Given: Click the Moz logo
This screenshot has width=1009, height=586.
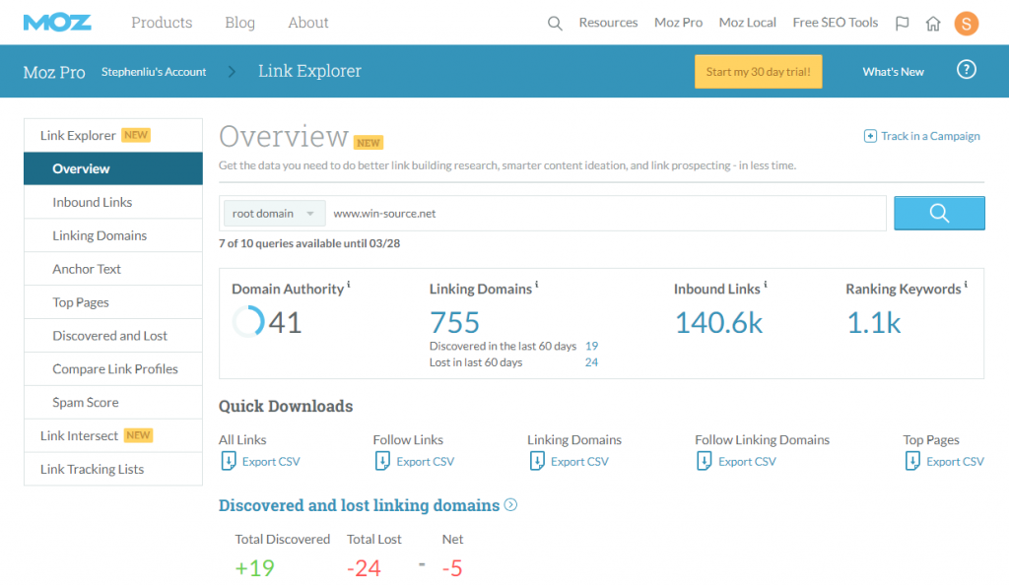Looking at the screenshot, I should (57, 23).
